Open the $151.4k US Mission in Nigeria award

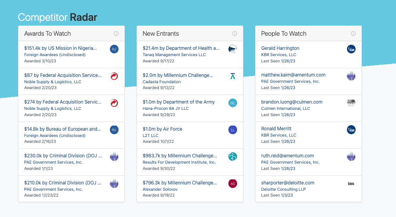click(60, 48)
